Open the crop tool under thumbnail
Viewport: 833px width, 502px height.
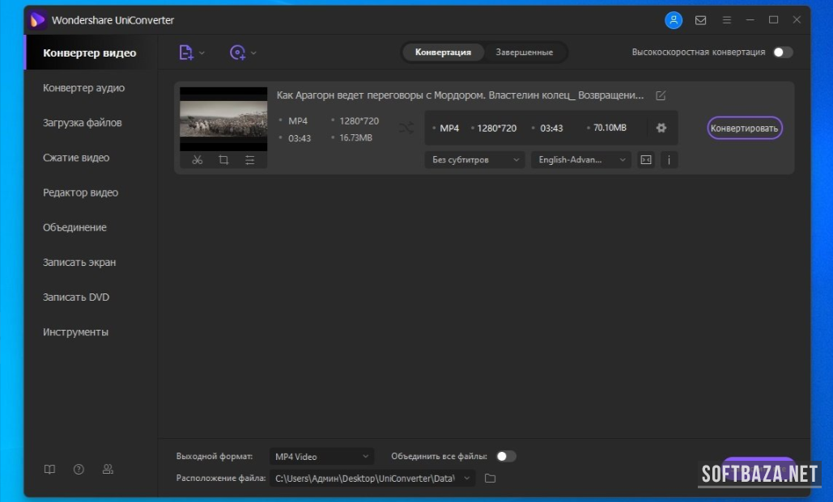click(x=223, y=160)
